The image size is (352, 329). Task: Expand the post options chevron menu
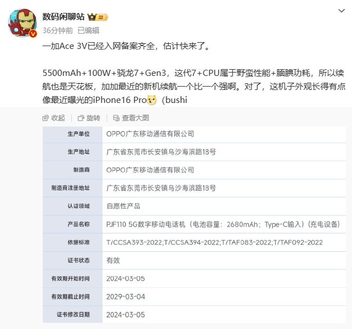[x=341, y=11]
